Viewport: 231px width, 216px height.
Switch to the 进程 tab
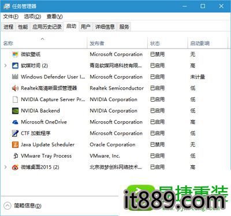[9, 27]
